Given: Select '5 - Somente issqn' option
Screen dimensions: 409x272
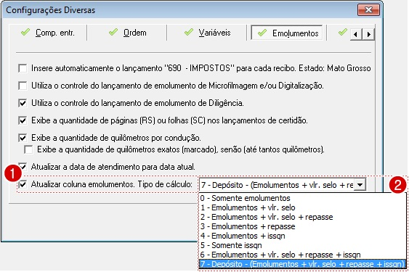Looking at the screenshot, I should [303, 245].
